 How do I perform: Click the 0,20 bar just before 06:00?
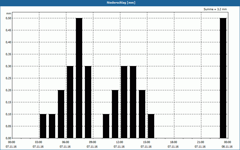(61, 114)
